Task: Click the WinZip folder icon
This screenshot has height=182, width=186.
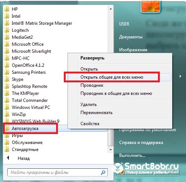Action: (x=7, y=114)
